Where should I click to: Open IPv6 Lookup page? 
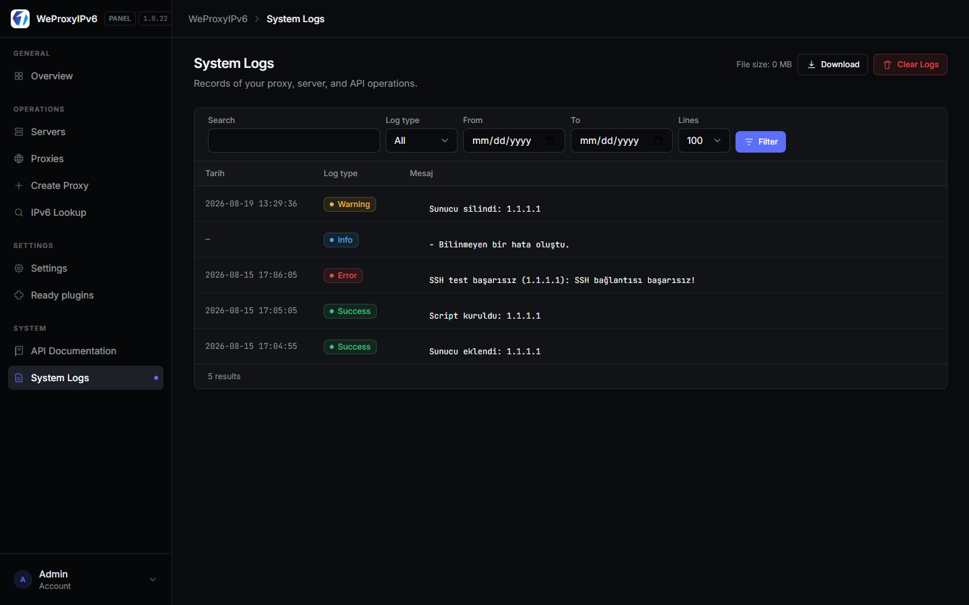click(x=85, y=212)
